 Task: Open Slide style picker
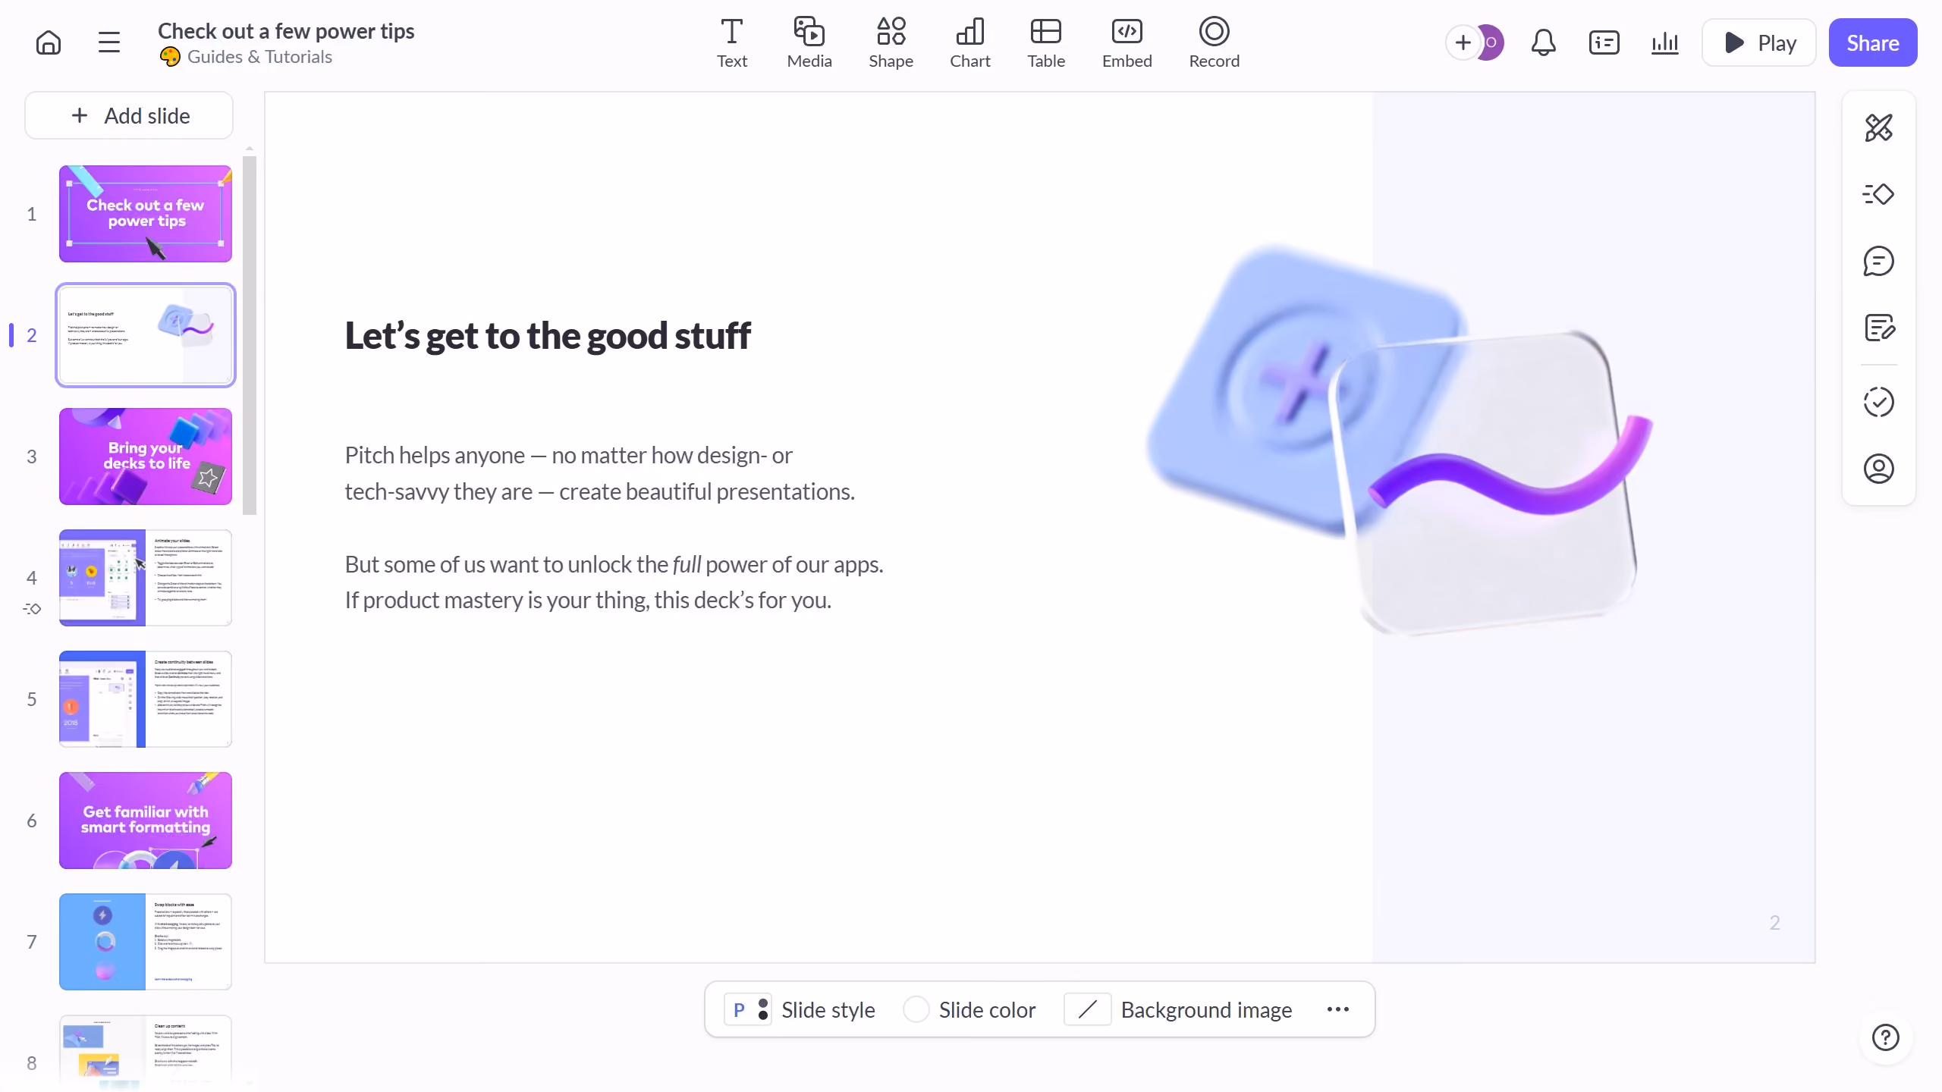point(800,1010)
